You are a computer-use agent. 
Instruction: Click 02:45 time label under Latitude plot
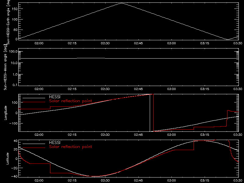coord(138,181)
